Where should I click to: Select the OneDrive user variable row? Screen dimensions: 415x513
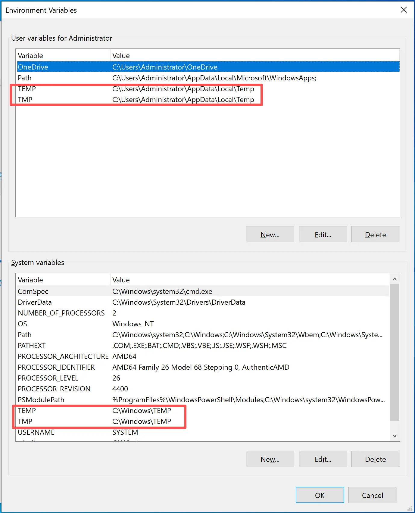[x=33, y=67]
